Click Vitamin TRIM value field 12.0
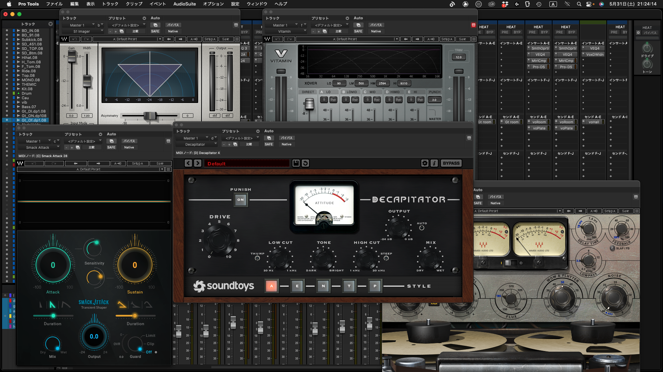 point(459,57)
